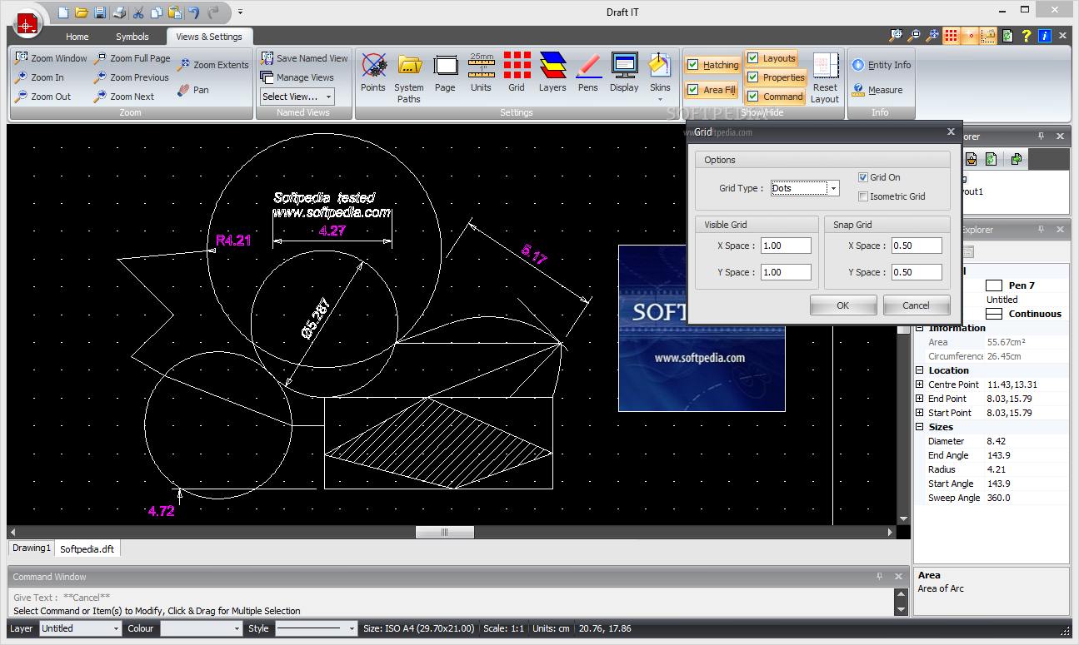This screenshot has width=1079, height=645.
Task: Click the Print icon in quick toolbar
Action: coord(119,12)
